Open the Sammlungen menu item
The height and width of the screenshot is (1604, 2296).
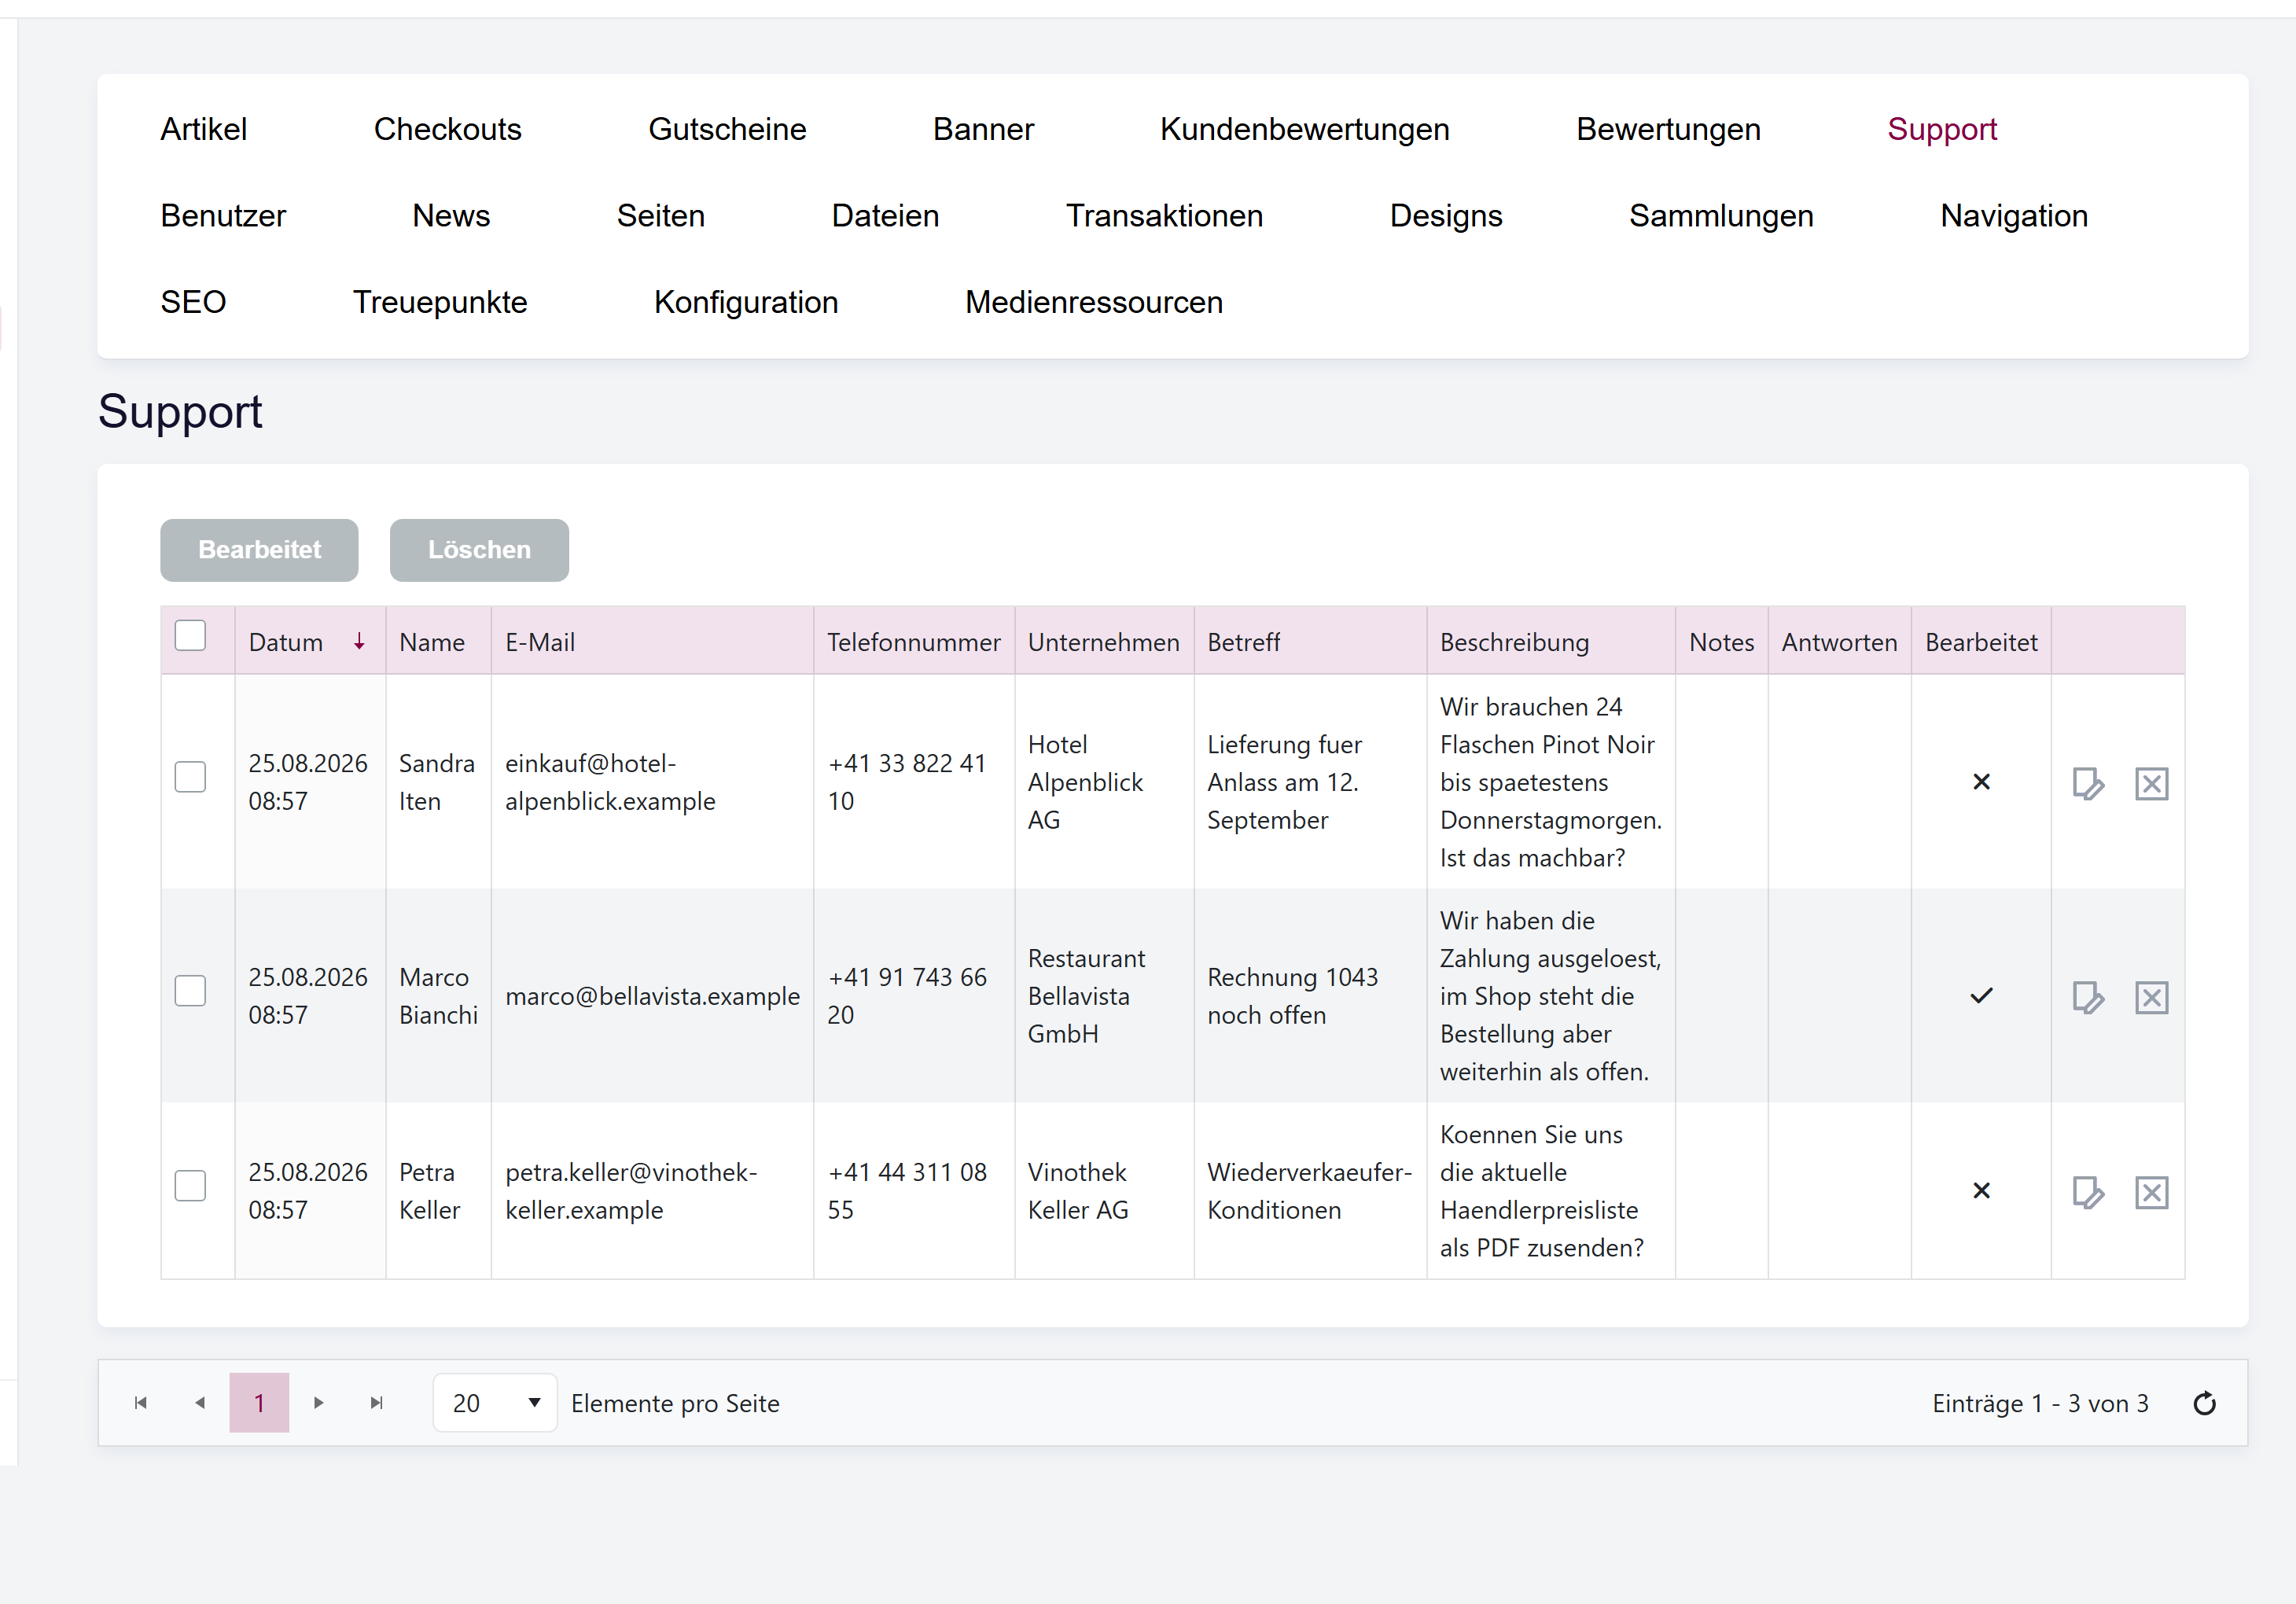[1721, 216]
